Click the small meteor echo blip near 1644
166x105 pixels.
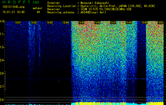[59, 81]
